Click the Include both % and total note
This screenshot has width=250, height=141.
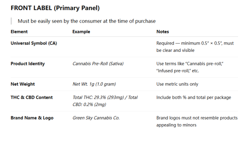pos(193,98)
